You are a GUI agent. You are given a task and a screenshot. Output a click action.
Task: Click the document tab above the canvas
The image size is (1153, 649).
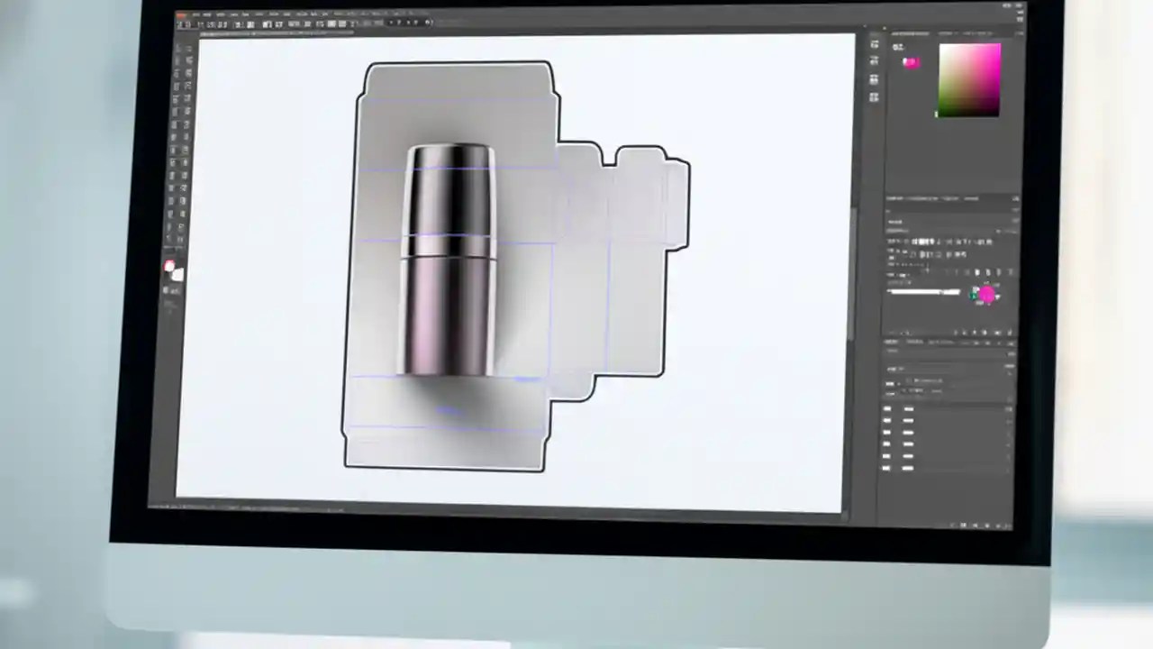(270, 34)
